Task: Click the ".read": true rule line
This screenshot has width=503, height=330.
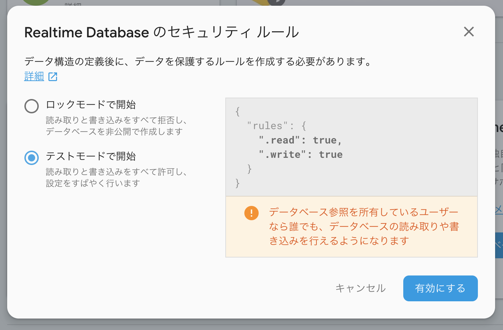Action: click(300, 140)
